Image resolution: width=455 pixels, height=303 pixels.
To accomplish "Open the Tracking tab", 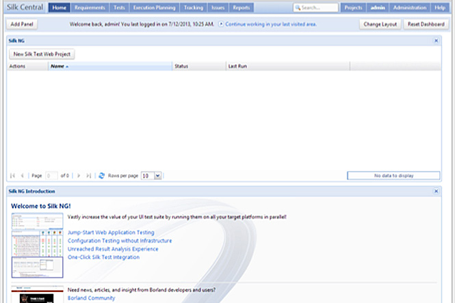I will click(x=194, y=8).
